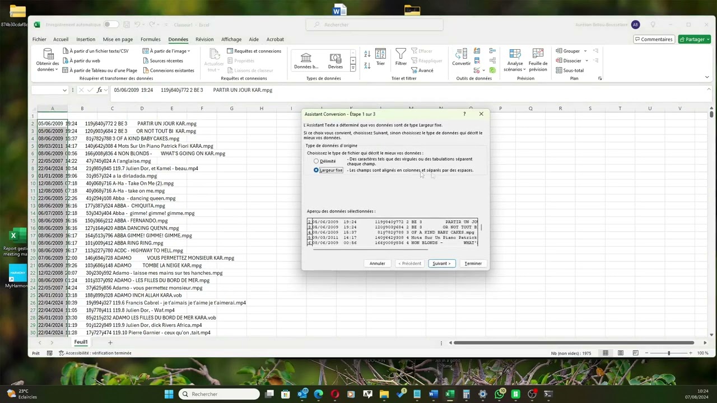
Task: Switch to the Mise en page tab
Action: click(x=118, y=39)
